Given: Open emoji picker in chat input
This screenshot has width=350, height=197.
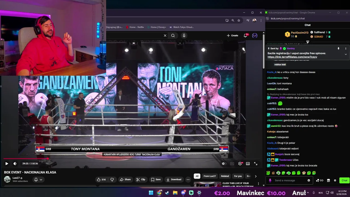Looking at the screenshot, I should tap(309, 180).
